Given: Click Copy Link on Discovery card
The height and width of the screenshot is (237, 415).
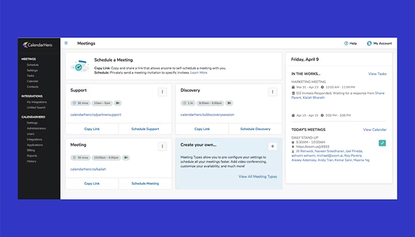Looking at the screenshot, I should tap(202, 129).
